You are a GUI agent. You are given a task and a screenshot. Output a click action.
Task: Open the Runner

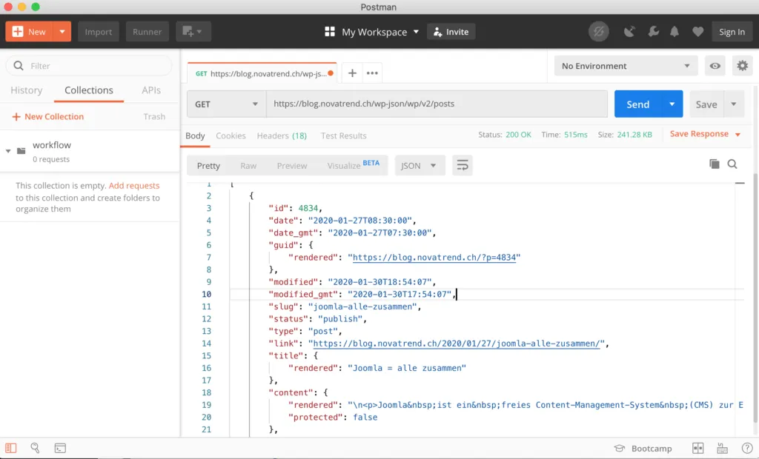coord(148,31)
